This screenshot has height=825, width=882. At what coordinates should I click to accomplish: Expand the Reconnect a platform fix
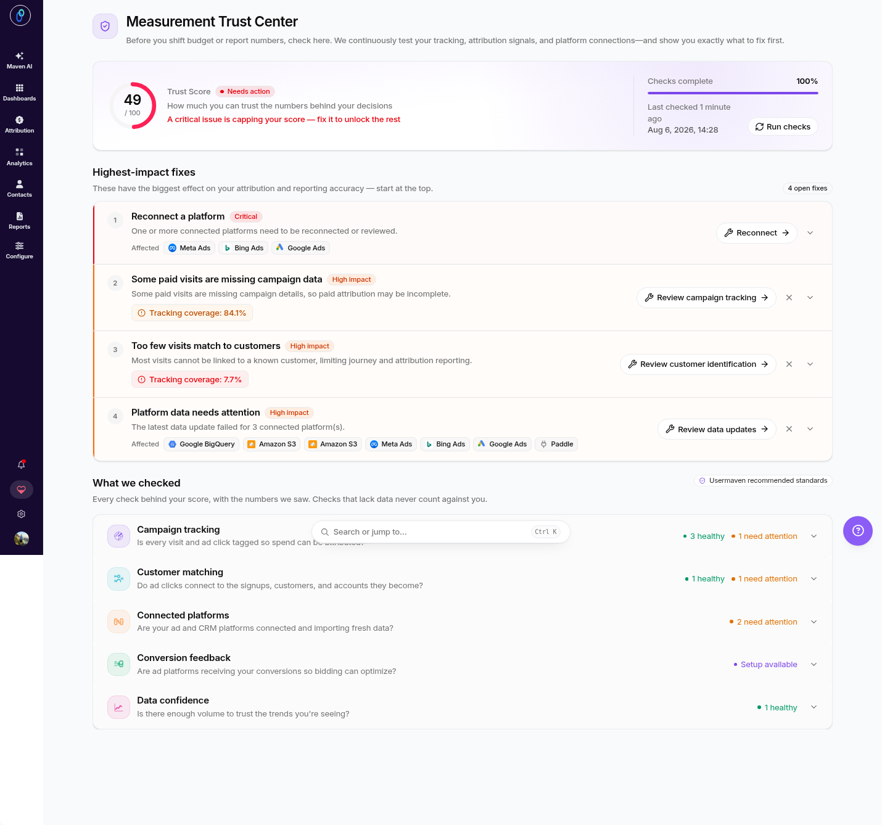click(810, 233)
